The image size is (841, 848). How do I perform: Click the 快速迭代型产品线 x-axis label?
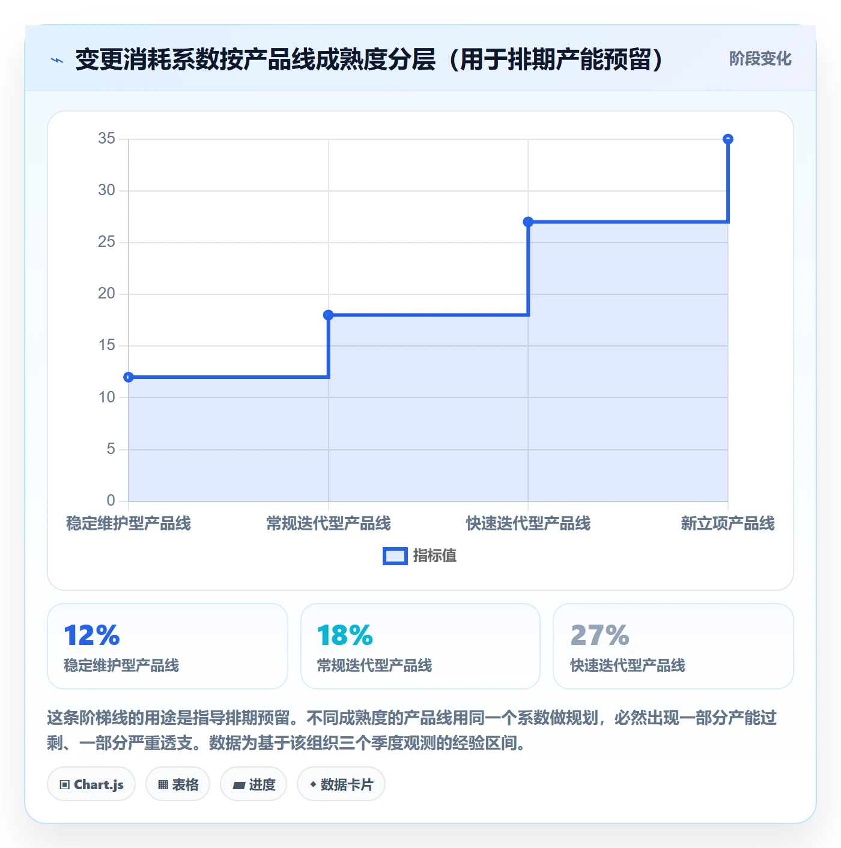[528, 524]
